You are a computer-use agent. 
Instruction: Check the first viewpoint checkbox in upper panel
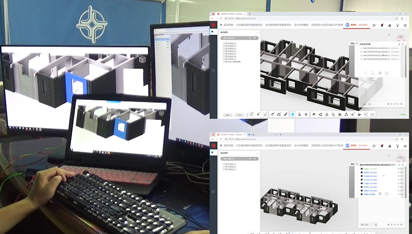(x=224, y=43)
